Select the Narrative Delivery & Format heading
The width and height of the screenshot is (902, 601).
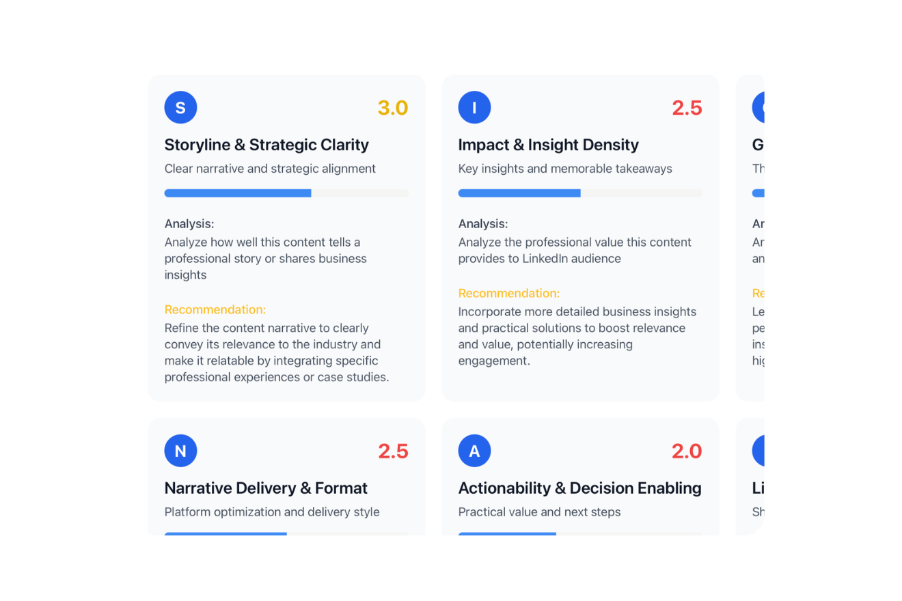click(x=266, y=488)
